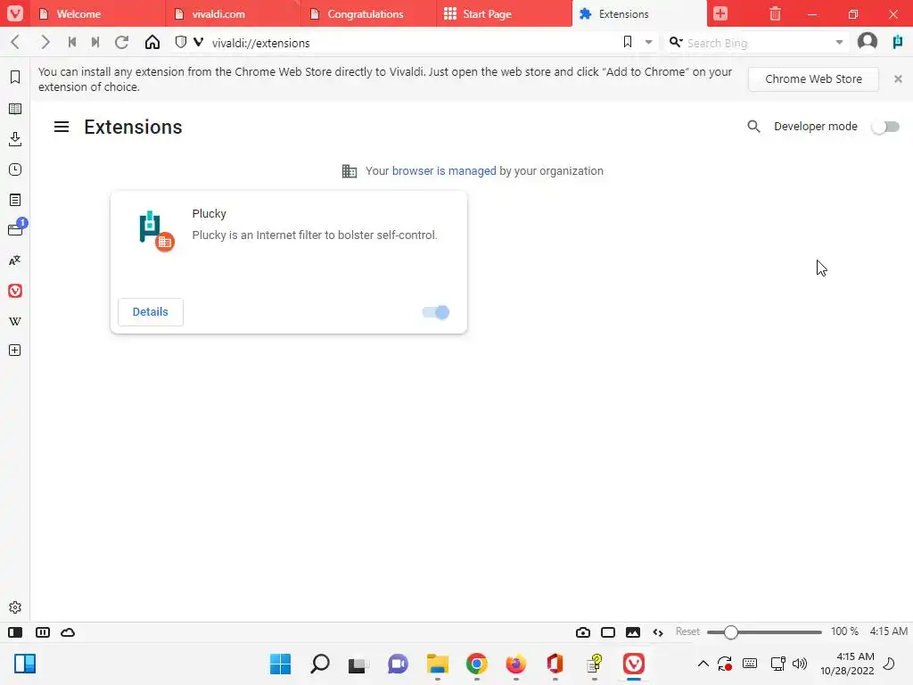Open the Translate side panel
The height and width of the screenshot is (685, 913).
coord(15,260)
